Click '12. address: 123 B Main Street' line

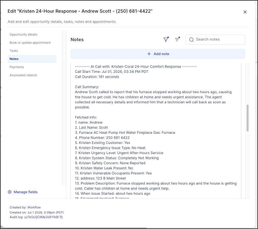point(100,178)
